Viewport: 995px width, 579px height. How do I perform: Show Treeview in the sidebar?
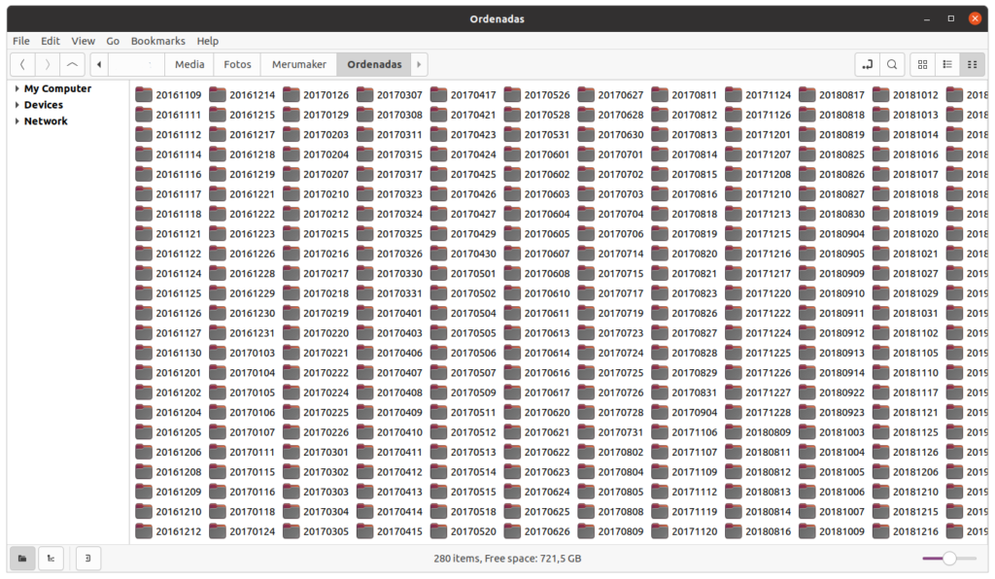51,559
